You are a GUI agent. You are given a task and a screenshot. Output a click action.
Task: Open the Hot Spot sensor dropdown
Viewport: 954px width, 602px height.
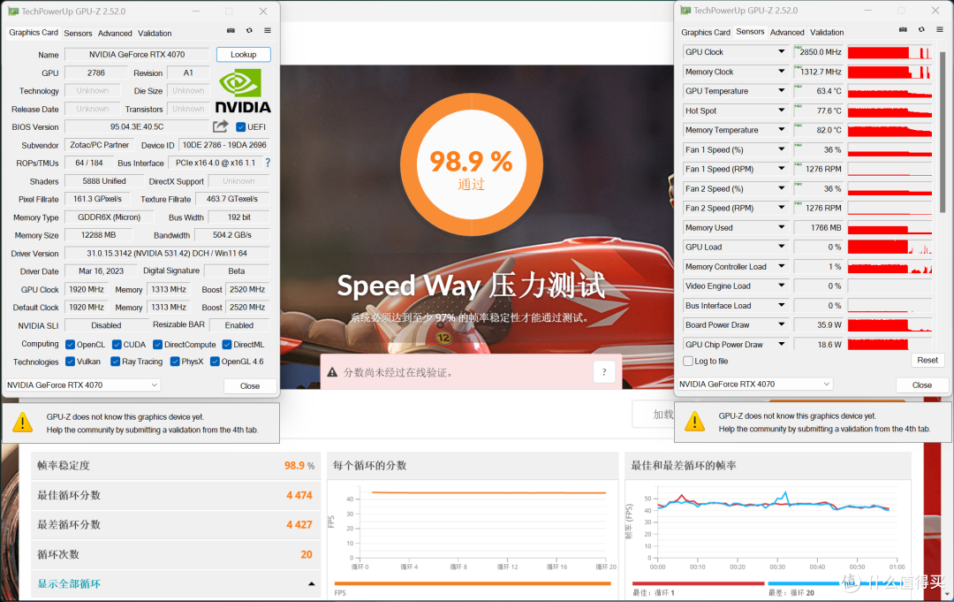point(781,110)
